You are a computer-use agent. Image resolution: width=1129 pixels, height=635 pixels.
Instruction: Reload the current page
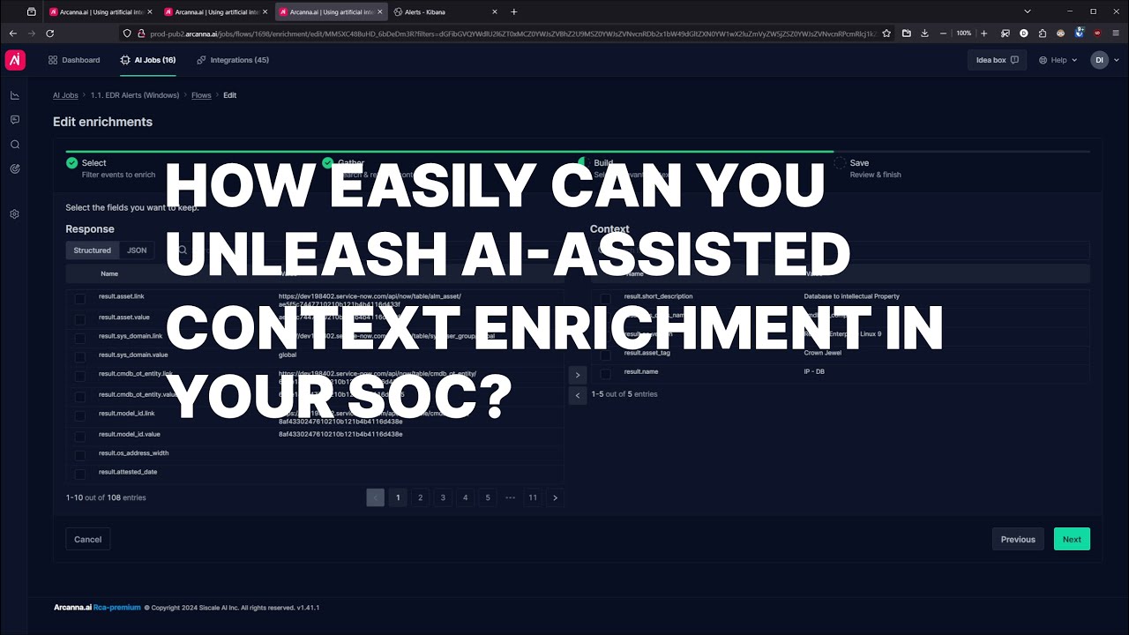[x=50, y=34]
